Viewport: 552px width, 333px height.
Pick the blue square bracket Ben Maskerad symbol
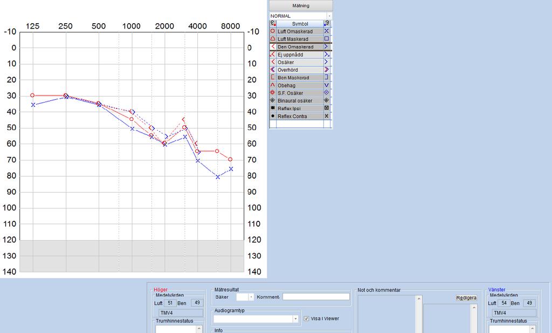(x=327, y=77)
